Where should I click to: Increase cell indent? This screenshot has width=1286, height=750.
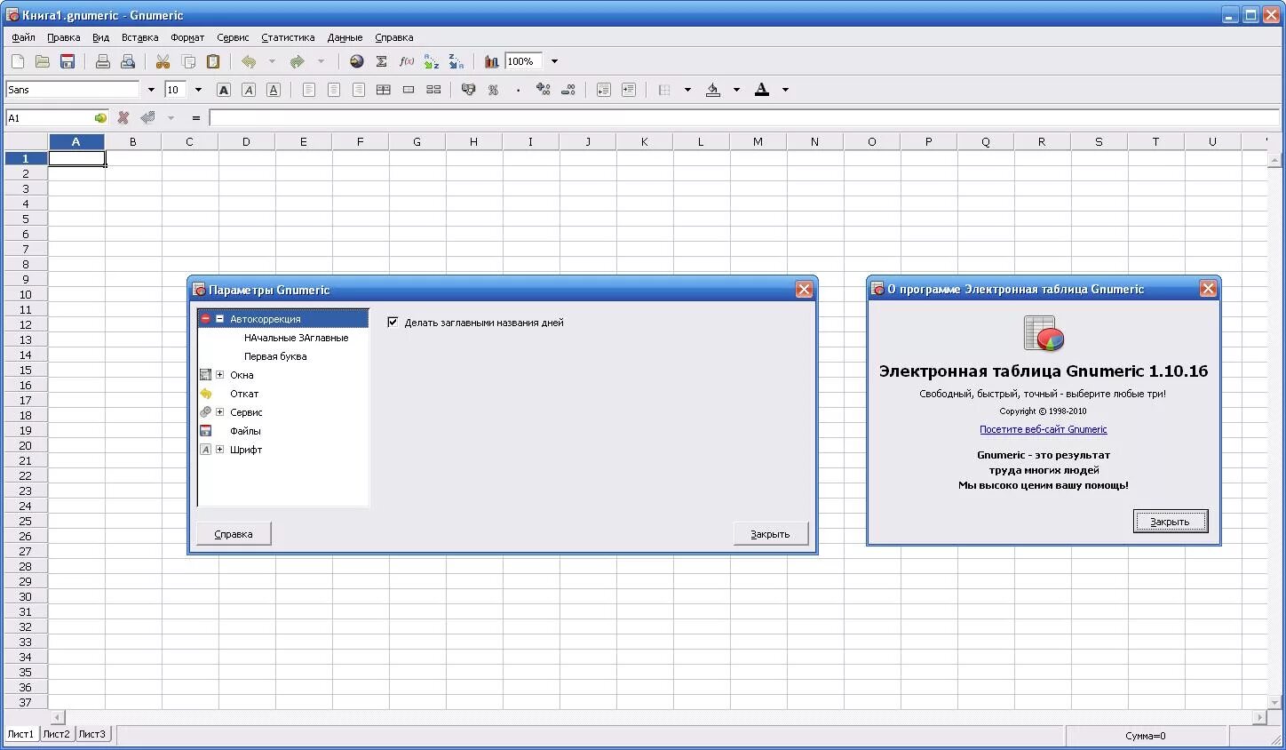629,90
